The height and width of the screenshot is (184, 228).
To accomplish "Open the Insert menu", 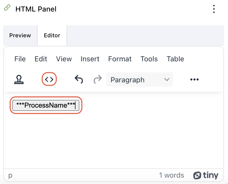I will 90,59.
